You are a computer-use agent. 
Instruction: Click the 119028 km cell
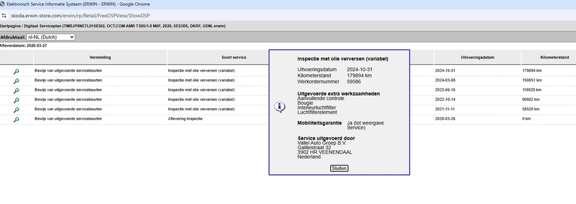pyautogui.click(x=532, y=90)
